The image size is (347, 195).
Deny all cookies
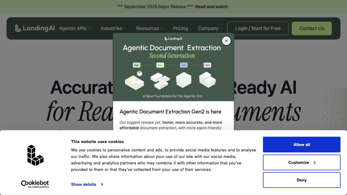[302, 180]
